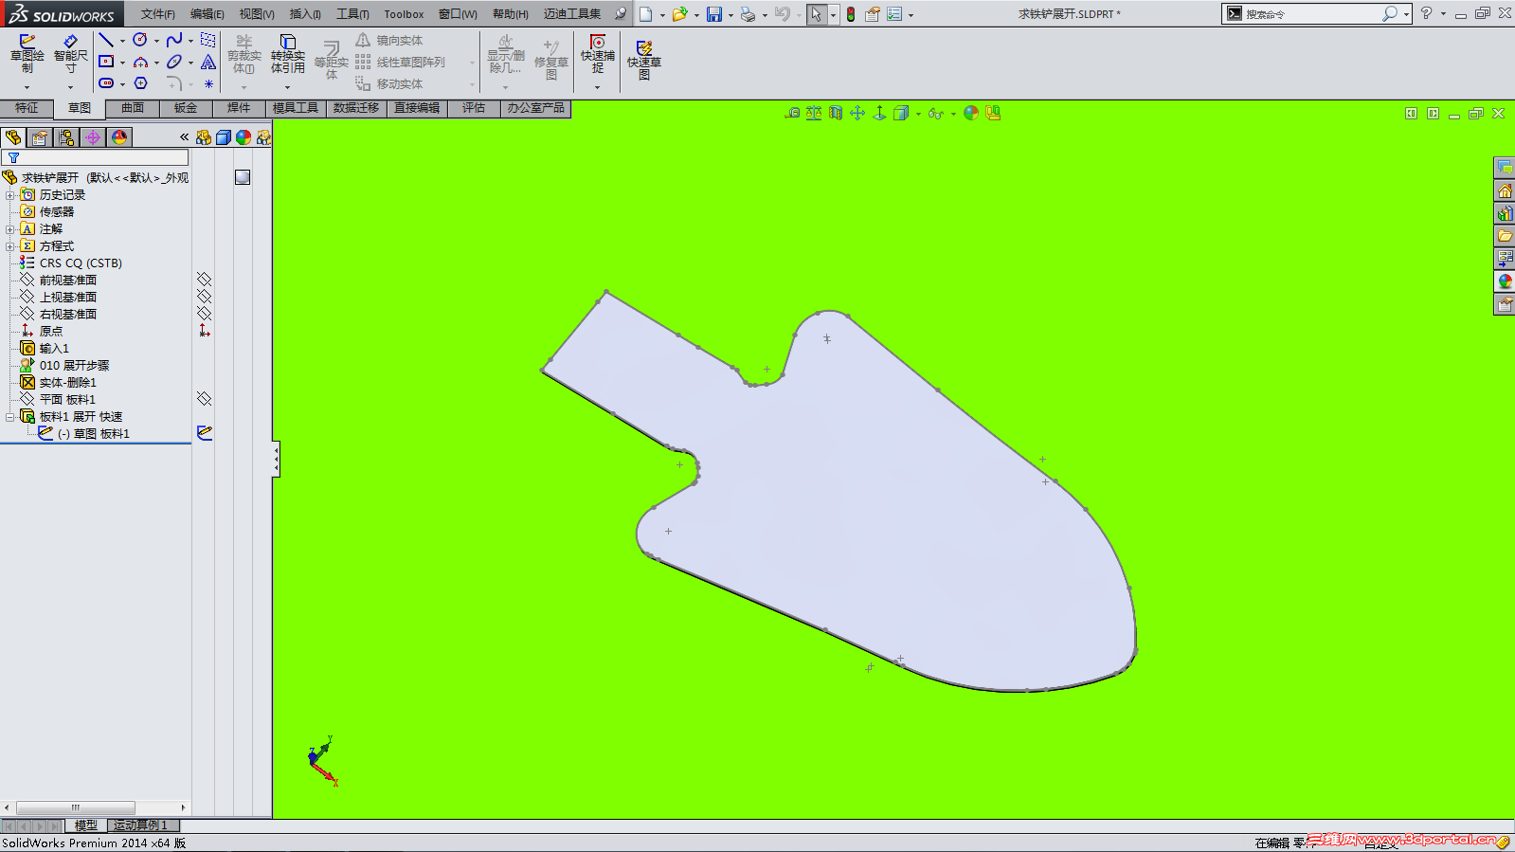Image resolution: width=1515 pixels, height=852 pixels.
Task: Open Edit Appearance color ball in view toolbar
Action: click(x=971, y=114)
